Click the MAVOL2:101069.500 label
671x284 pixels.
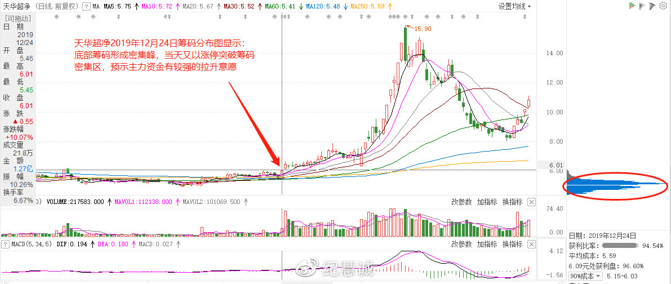(x=211, y=202)
